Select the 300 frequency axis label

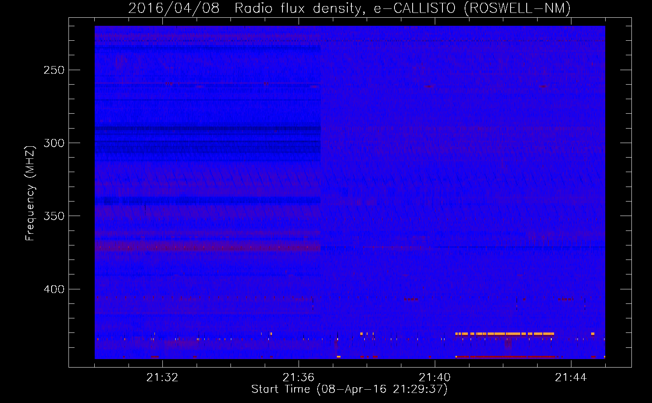point(54,143)
